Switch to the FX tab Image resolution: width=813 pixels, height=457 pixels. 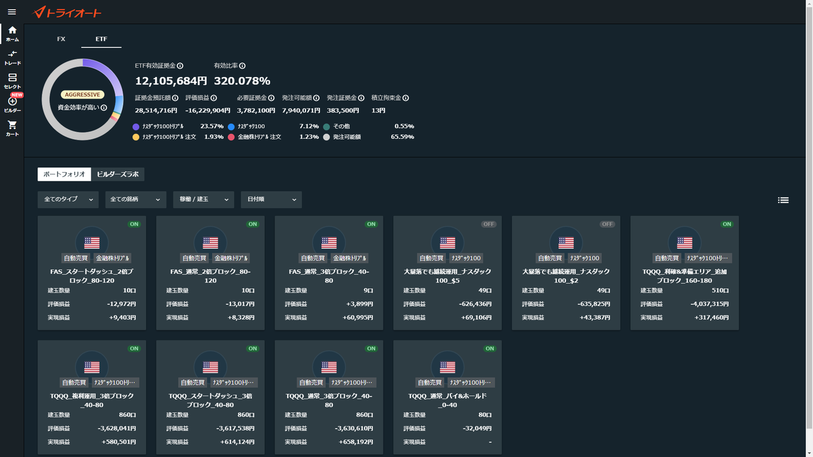[61, 39]
